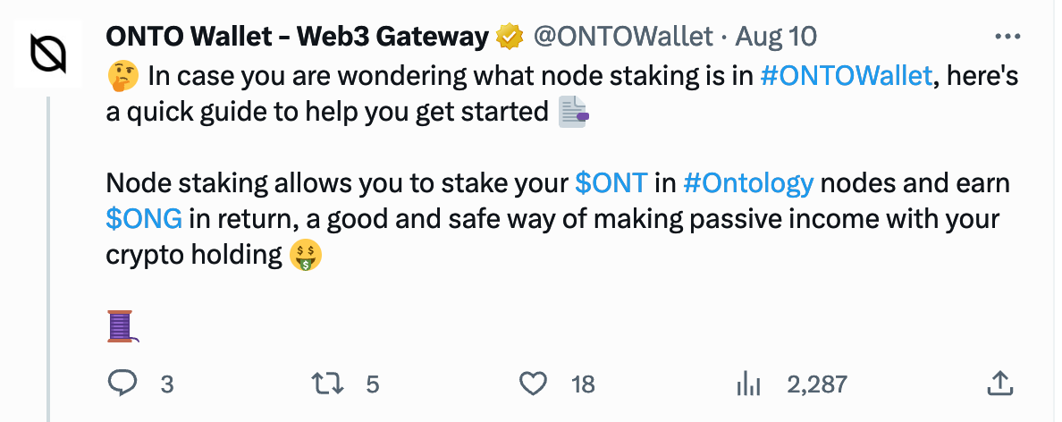This screenshot has width=1062, height=422.
Task: Click the gold verified badge
Action: pos(510,38)
